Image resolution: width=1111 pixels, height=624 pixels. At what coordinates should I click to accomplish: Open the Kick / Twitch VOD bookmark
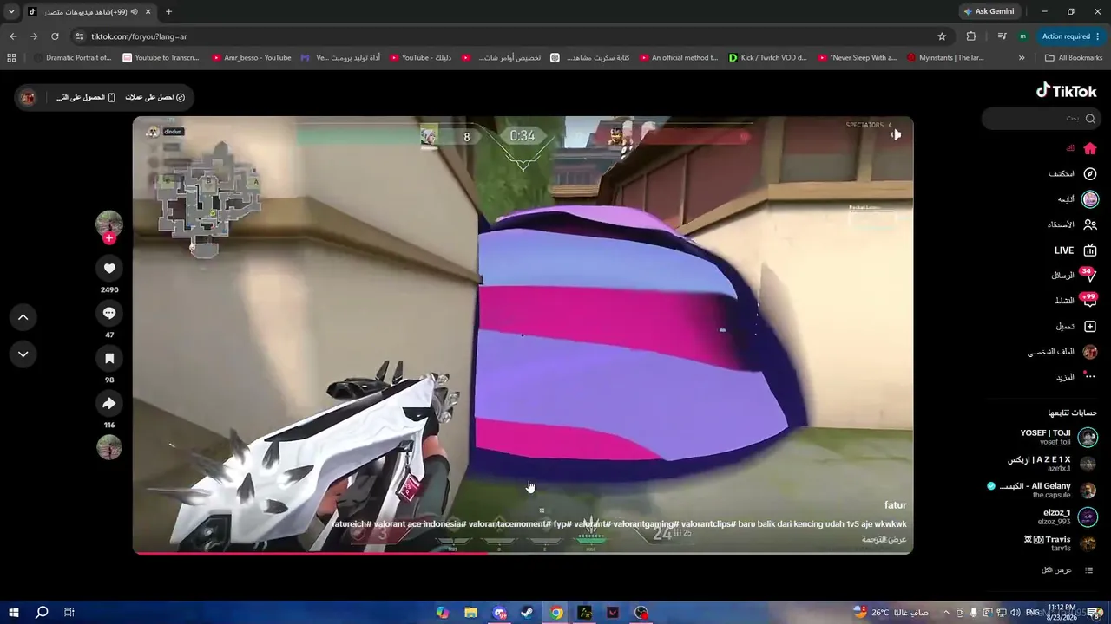[768, 58]
